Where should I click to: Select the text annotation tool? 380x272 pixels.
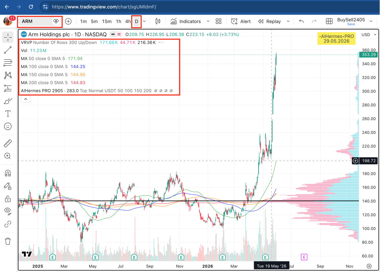tap(8, 114)
